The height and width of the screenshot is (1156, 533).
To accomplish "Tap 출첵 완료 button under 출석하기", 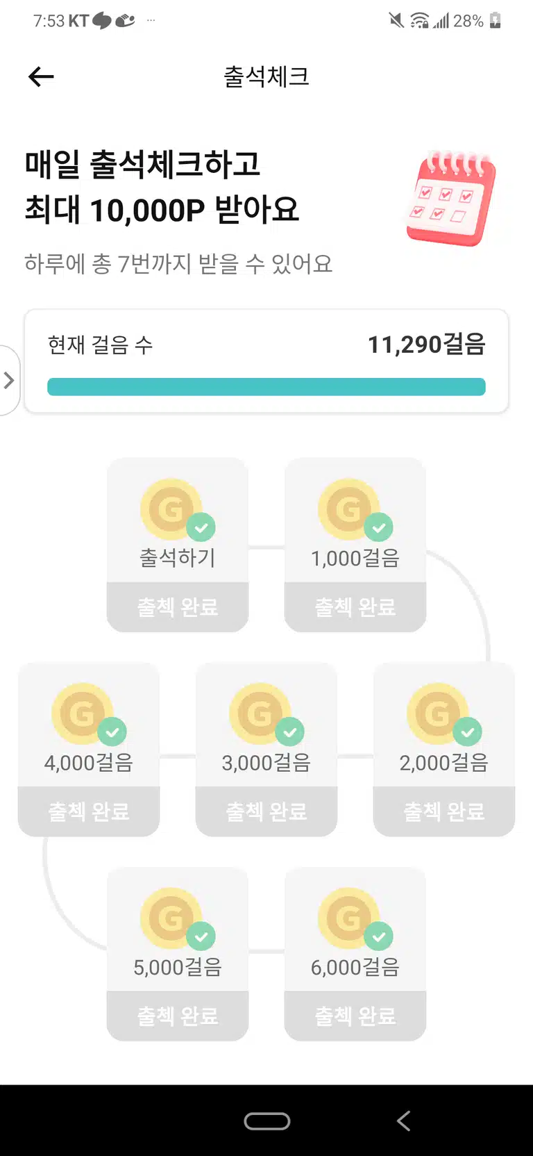I will [178, 607].
